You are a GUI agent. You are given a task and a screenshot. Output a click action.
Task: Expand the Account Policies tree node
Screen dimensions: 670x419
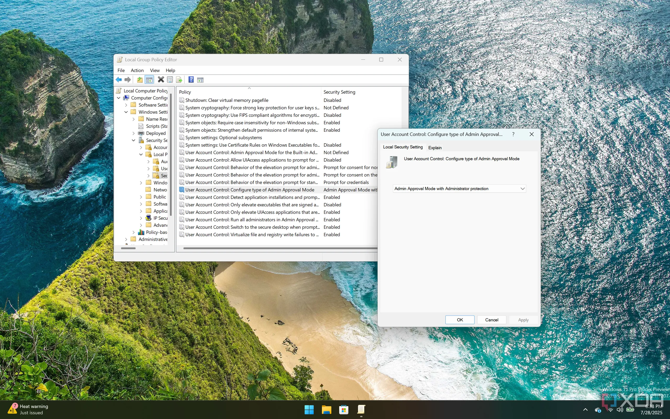pyautogui.click(x=141, y=147)
